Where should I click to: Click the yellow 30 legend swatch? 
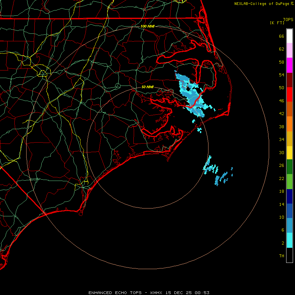pyautogui.click(x=289, y=153)
